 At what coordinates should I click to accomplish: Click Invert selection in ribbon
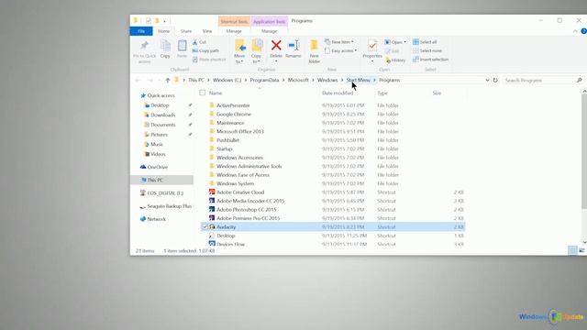point(430,60)
